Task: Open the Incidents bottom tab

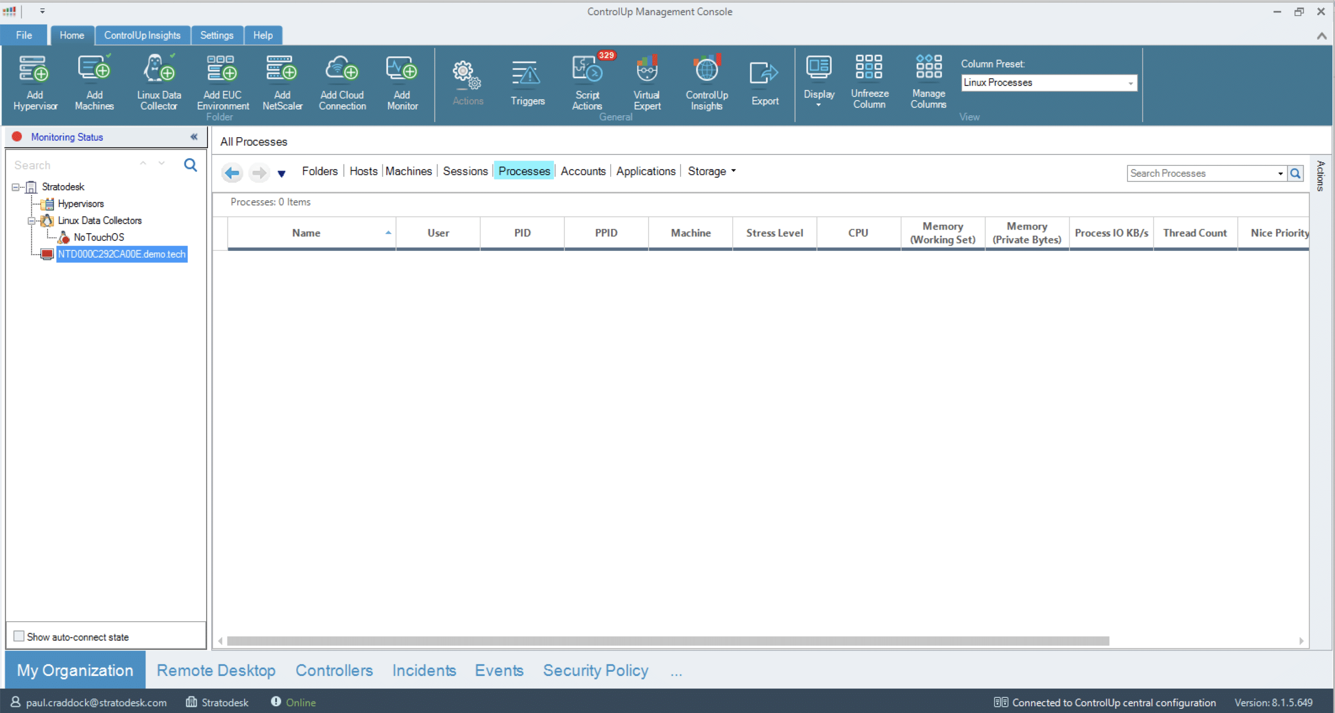Action: point(424,670)
